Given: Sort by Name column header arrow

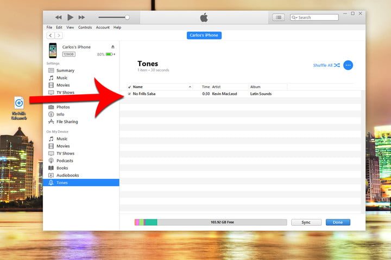Looking at the screenshot, I should 190,87.
